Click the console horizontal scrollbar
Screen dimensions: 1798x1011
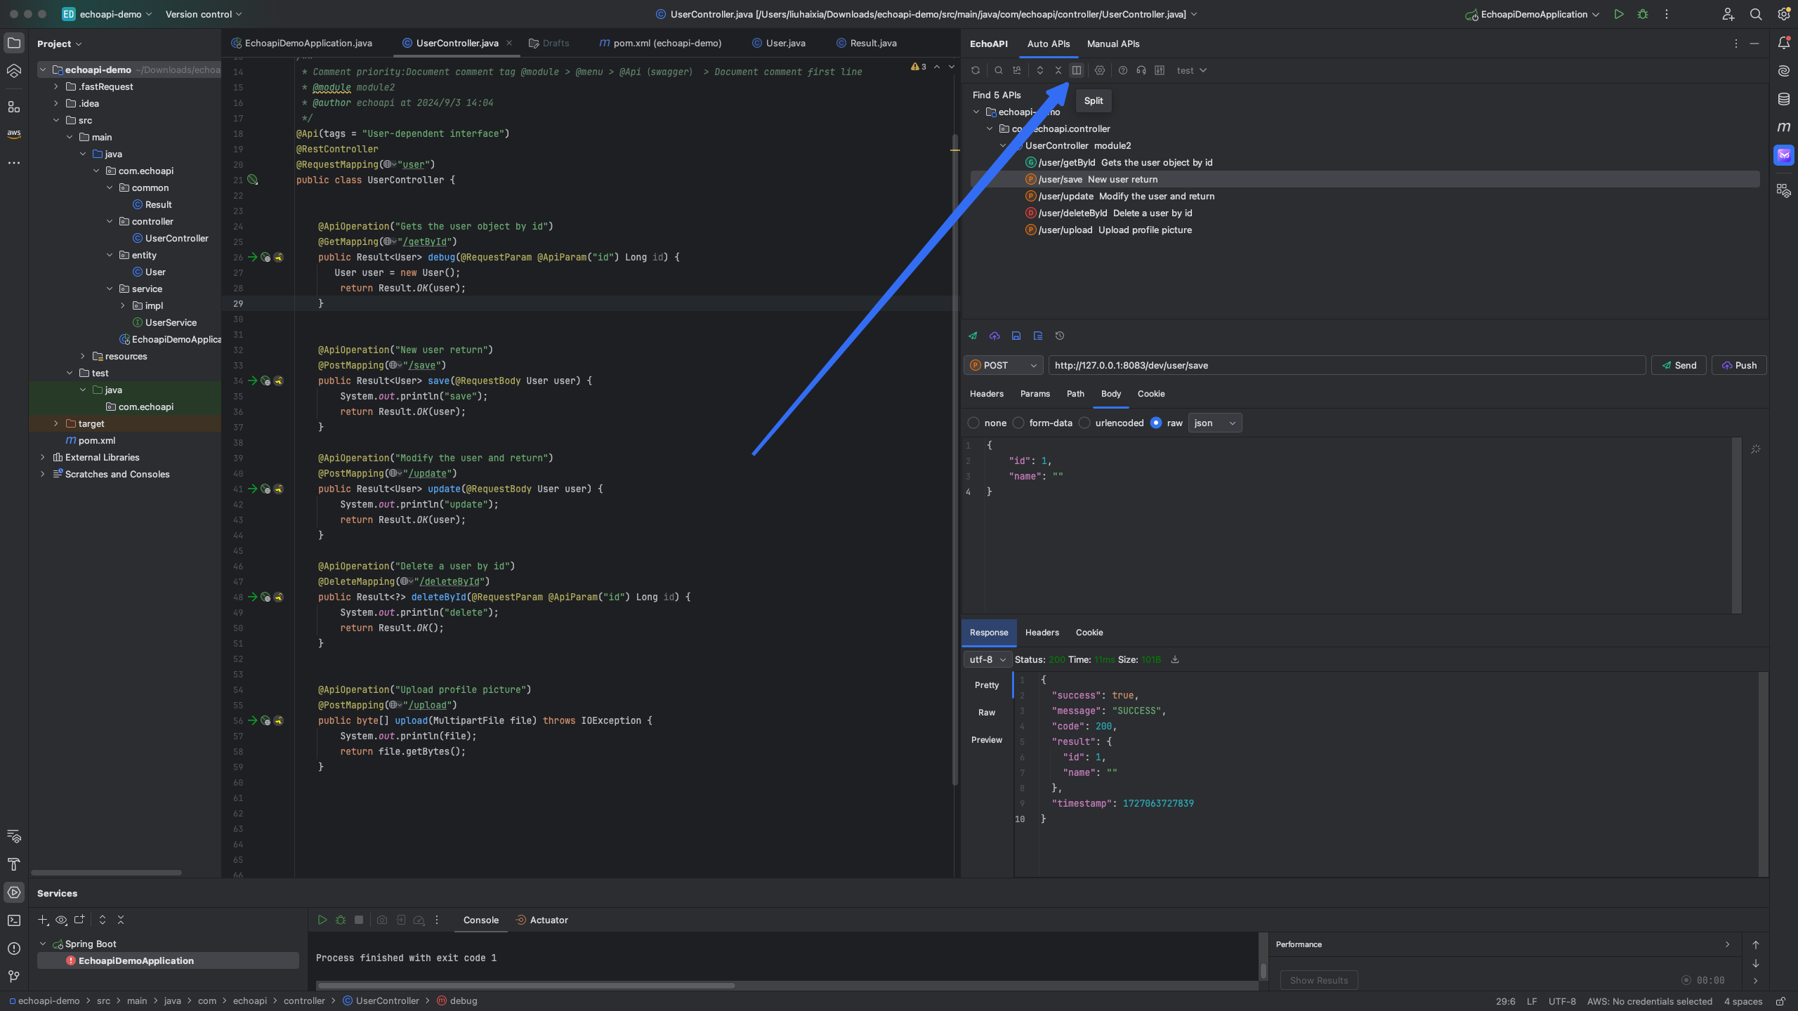pos(525,985)
